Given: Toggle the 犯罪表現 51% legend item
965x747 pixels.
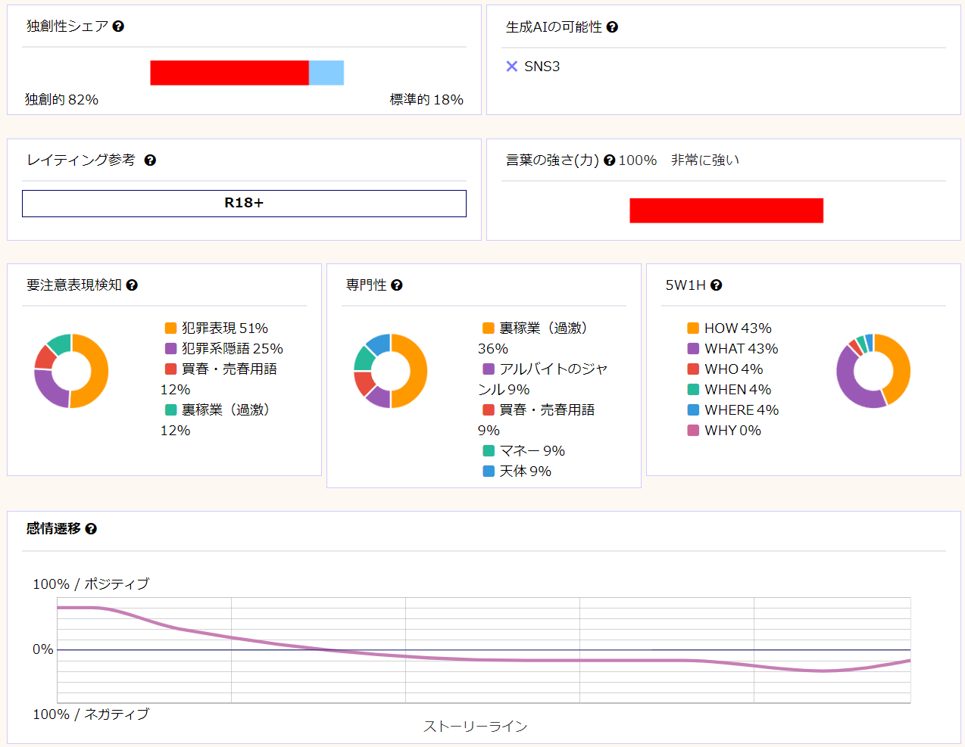Looking at the screenshot, I should point(217,328).
